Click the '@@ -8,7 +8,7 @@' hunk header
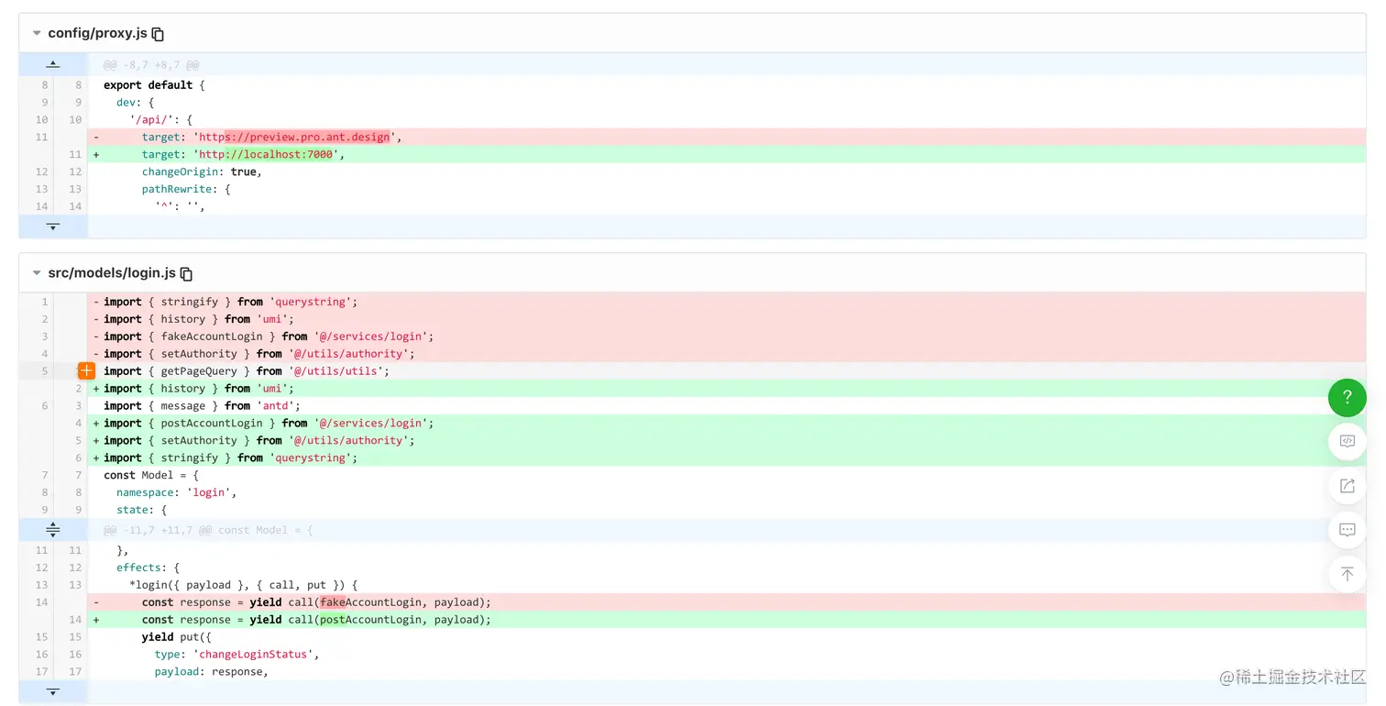This screenshot has width=1386, height=706. (x=151, y=65)
